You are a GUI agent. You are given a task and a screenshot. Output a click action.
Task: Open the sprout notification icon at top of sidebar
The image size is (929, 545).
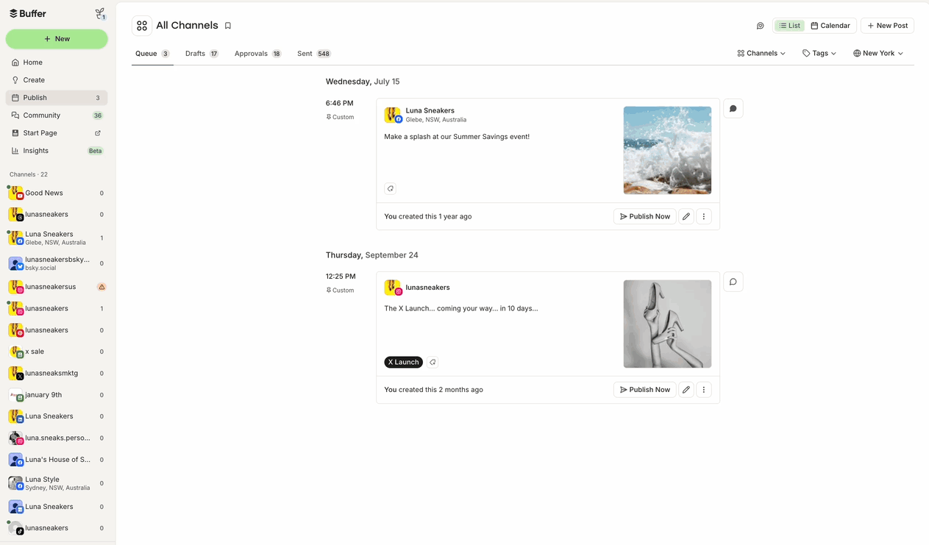tap(100, 14)
